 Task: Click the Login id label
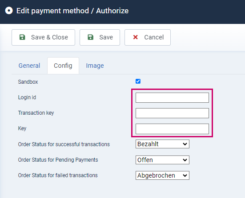coord(27,97)
